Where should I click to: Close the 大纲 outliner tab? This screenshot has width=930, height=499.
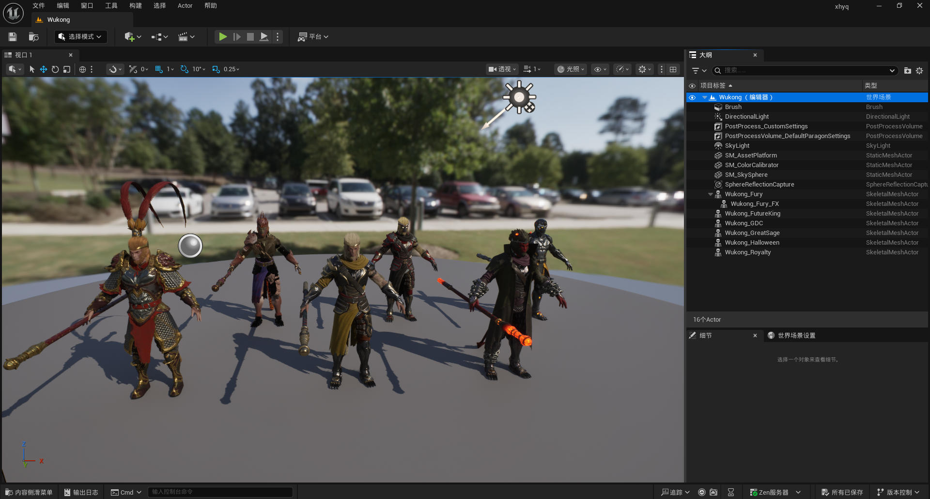coord(755,55)
